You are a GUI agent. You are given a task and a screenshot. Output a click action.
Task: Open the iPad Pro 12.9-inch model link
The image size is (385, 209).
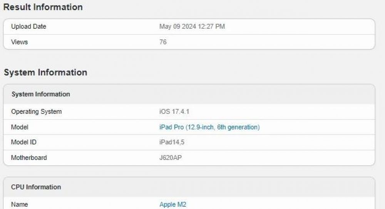click(x=209, y=127)
